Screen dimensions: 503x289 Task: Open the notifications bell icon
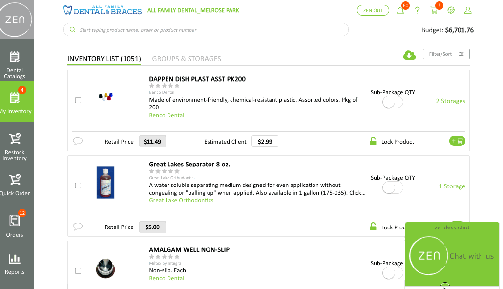(400, 11)
